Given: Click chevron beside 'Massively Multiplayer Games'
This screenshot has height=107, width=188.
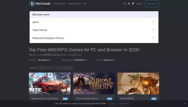Looking at the screenshot, I should [x=153, y=38].
